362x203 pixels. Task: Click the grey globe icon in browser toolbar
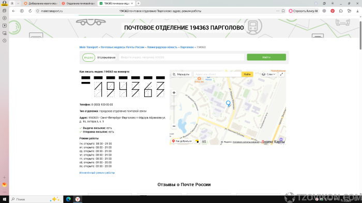(324, 11)
